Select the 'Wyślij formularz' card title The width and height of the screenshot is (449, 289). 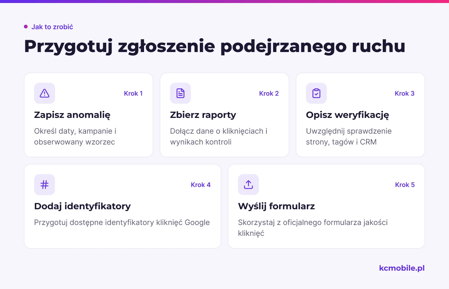click(x=277, y=206)
